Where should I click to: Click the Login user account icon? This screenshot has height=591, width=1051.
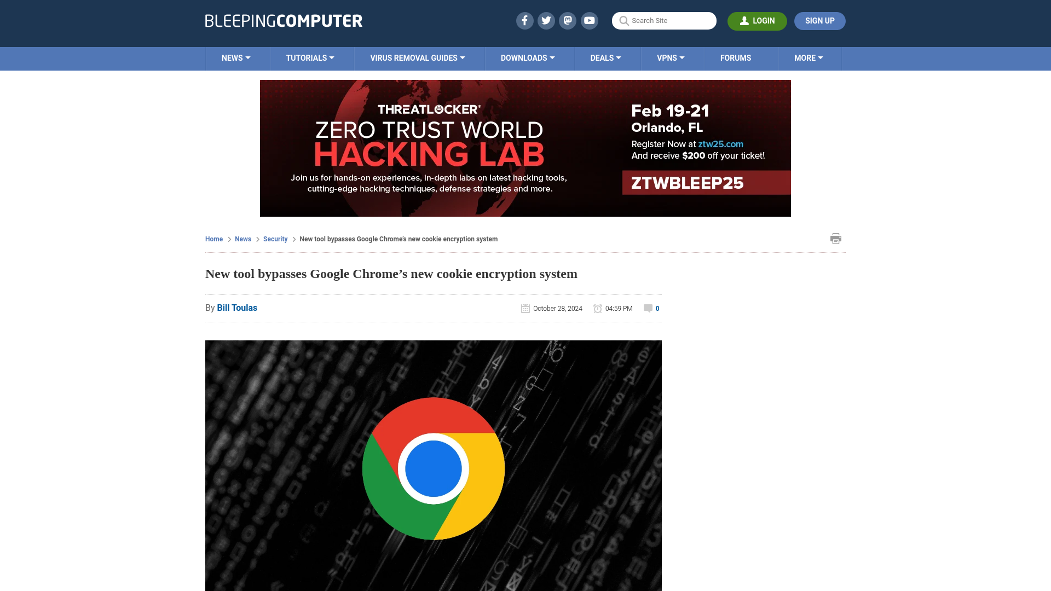(744, 20)
